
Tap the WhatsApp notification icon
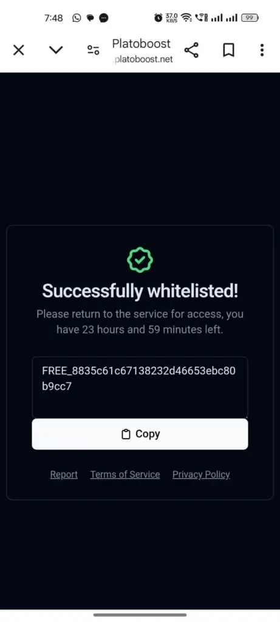pyautogui.click(x=77, y=18)
